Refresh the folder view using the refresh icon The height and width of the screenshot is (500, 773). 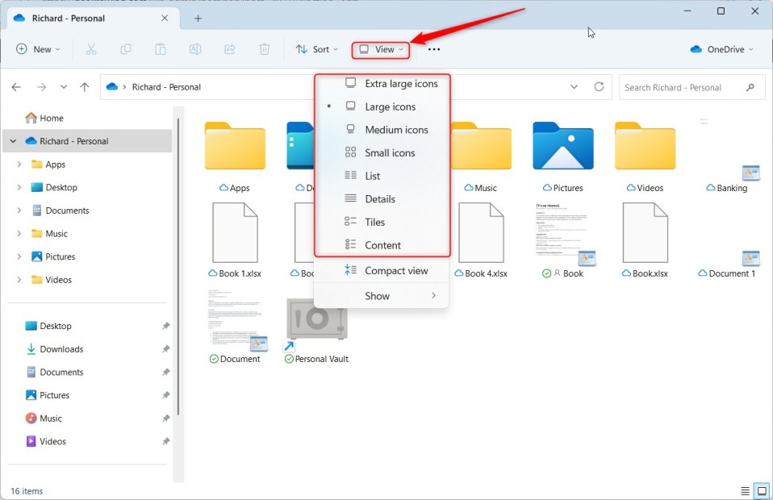599,87
